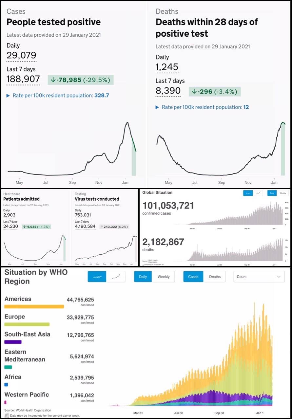Click the deaths -296 change arrow badge
This screenshot has height=419, width=292.
[x=215, y=91]
